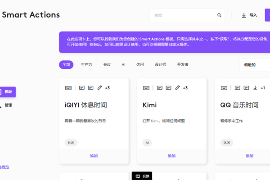The width and height of the screenshot is (270, 180).
Task: Click 添加 on the iQIYI 休息时间 card
Action: click(x=94, y=156)
